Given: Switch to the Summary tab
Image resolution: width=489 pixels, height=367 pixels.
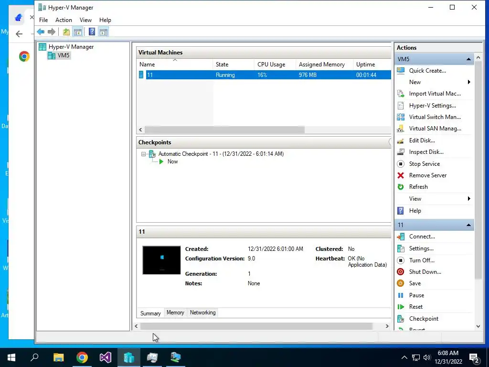Looking at the screenshot, I should tap(150, 313).
